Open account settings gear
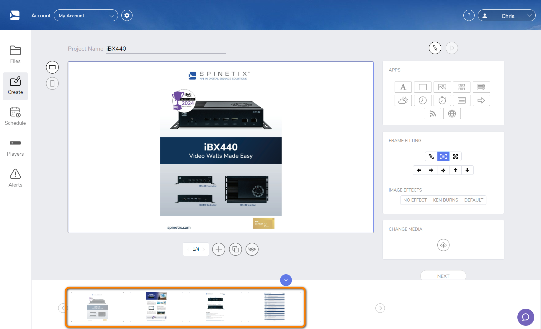The height and width of the screenshot is (329, 541). [127, 15]
